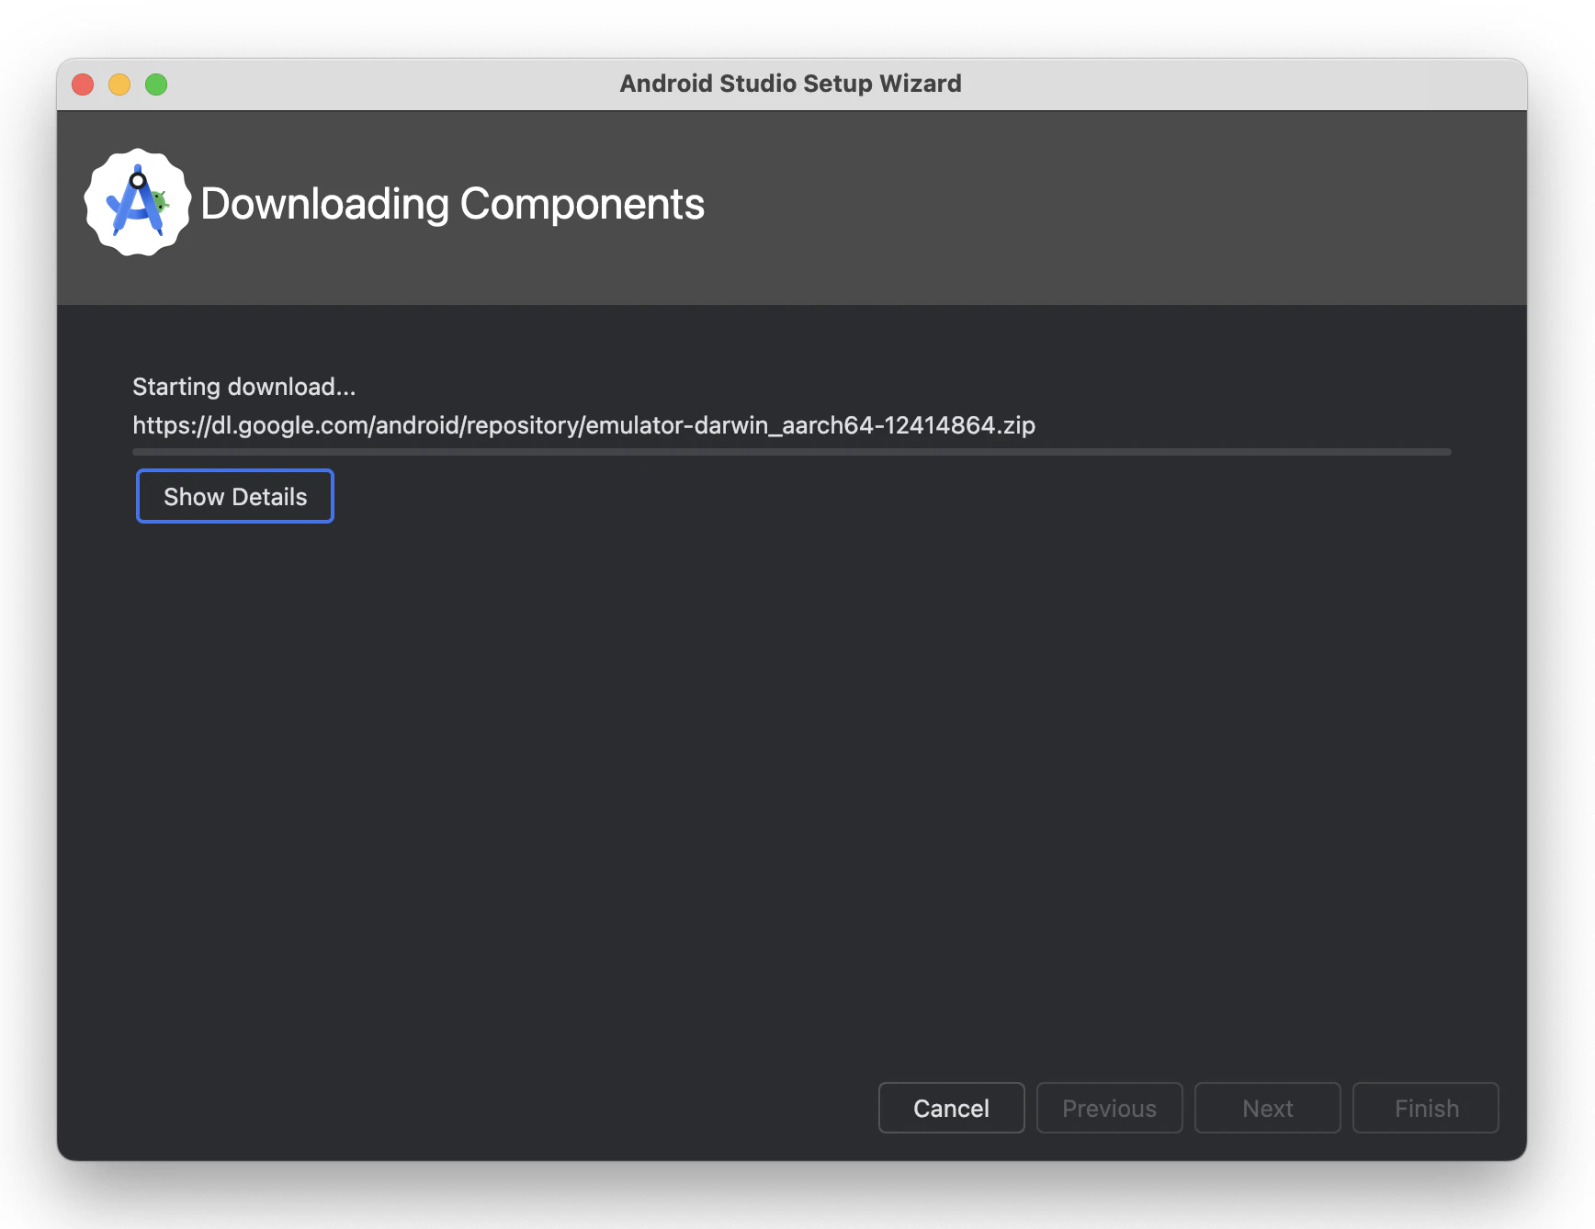The height and width of the screenshot is (1229, 1595).
Task: Maximize the Setup Wizard window
Action: point(156,85)
